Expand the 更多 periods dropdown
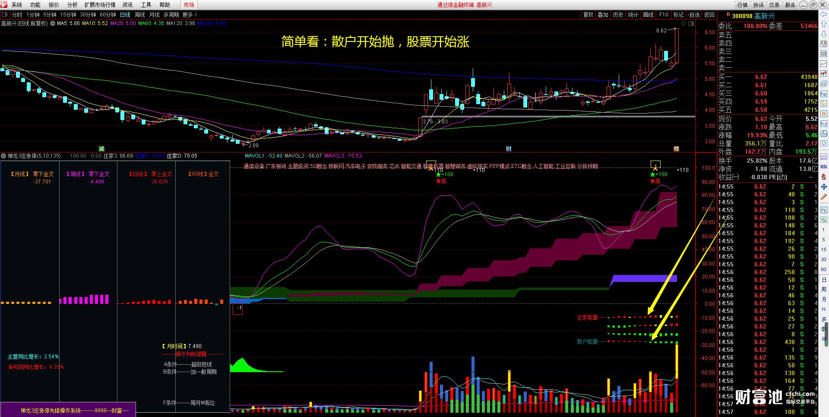 click(190, 15)
